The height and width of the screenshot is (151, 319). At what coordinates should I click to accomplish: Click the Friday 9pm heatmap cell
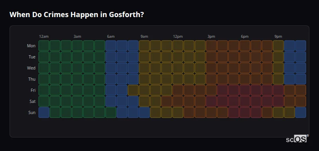pos(278,90)
